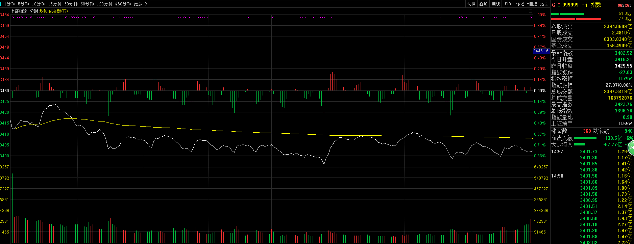The image size is (634, 244).
Task: Click the red 77.0亿 order bar
Action: (x=576, y=19)
